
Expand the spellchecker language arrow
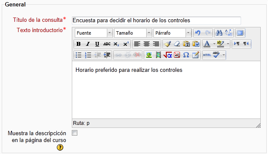point(224,55)
